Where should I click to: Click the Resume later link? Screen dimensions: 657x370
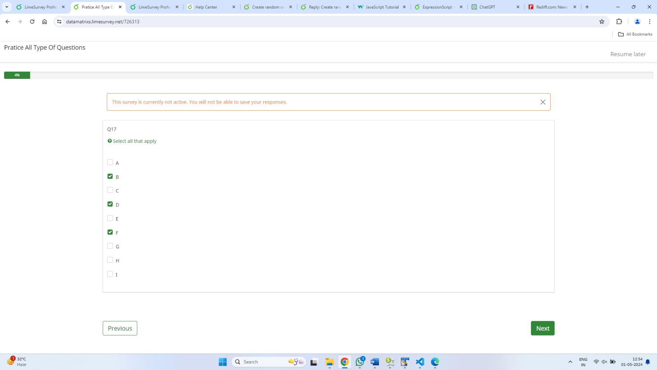[628, 54]
